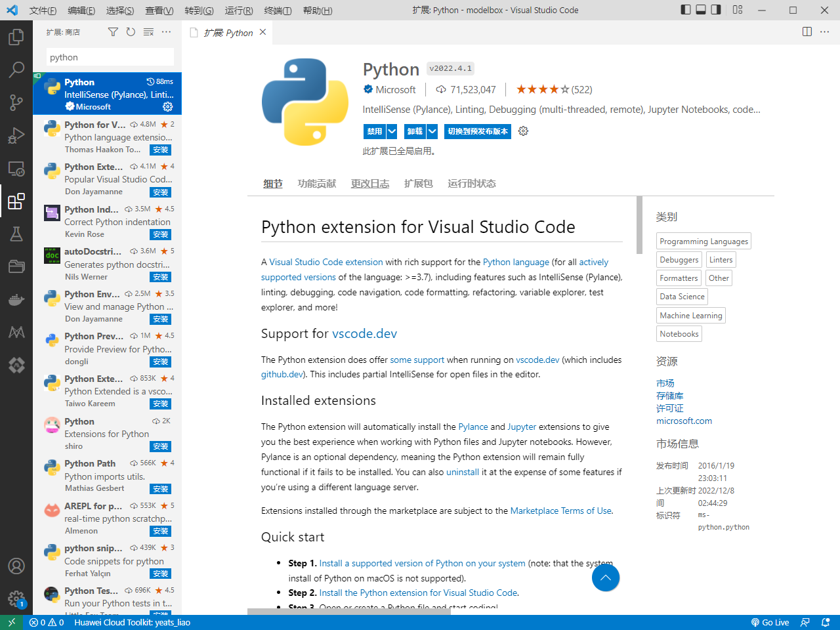Expand the 卸载 dropdown arrow
Image resolution: width=840 pixels, height=630 pixels.
[432, 131]
